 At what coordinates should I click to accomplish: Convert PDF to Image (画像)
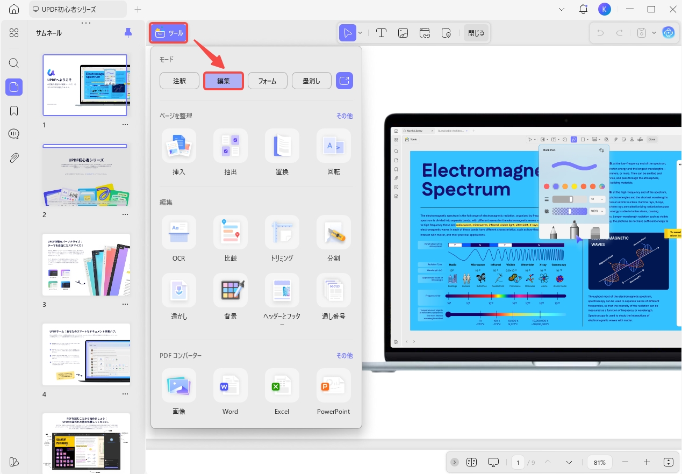click(x=178, y=385)
